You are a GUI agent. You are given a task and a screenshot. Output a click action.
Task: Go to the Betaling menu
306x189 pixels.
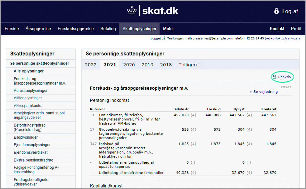coord(108,29)
